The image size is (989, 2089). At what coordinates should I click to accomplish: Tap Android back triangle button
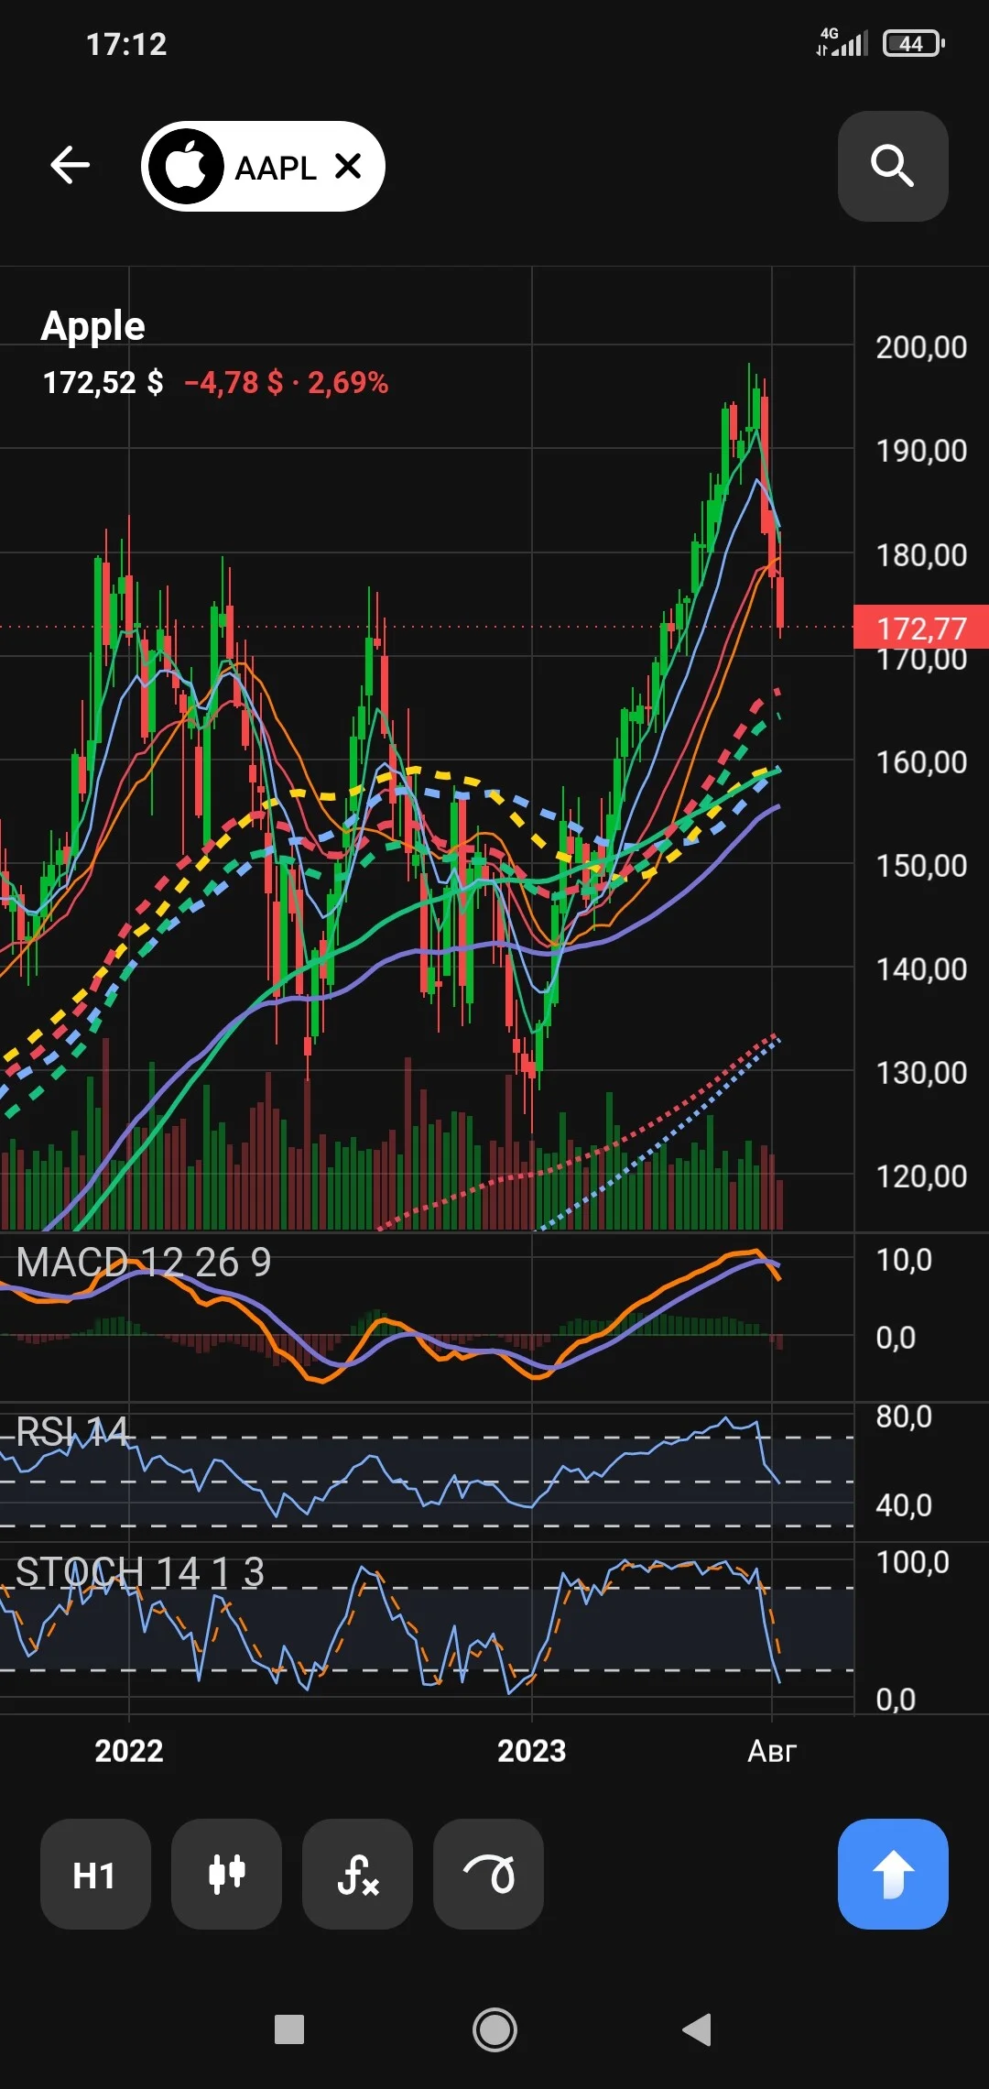click(697, 2029)
